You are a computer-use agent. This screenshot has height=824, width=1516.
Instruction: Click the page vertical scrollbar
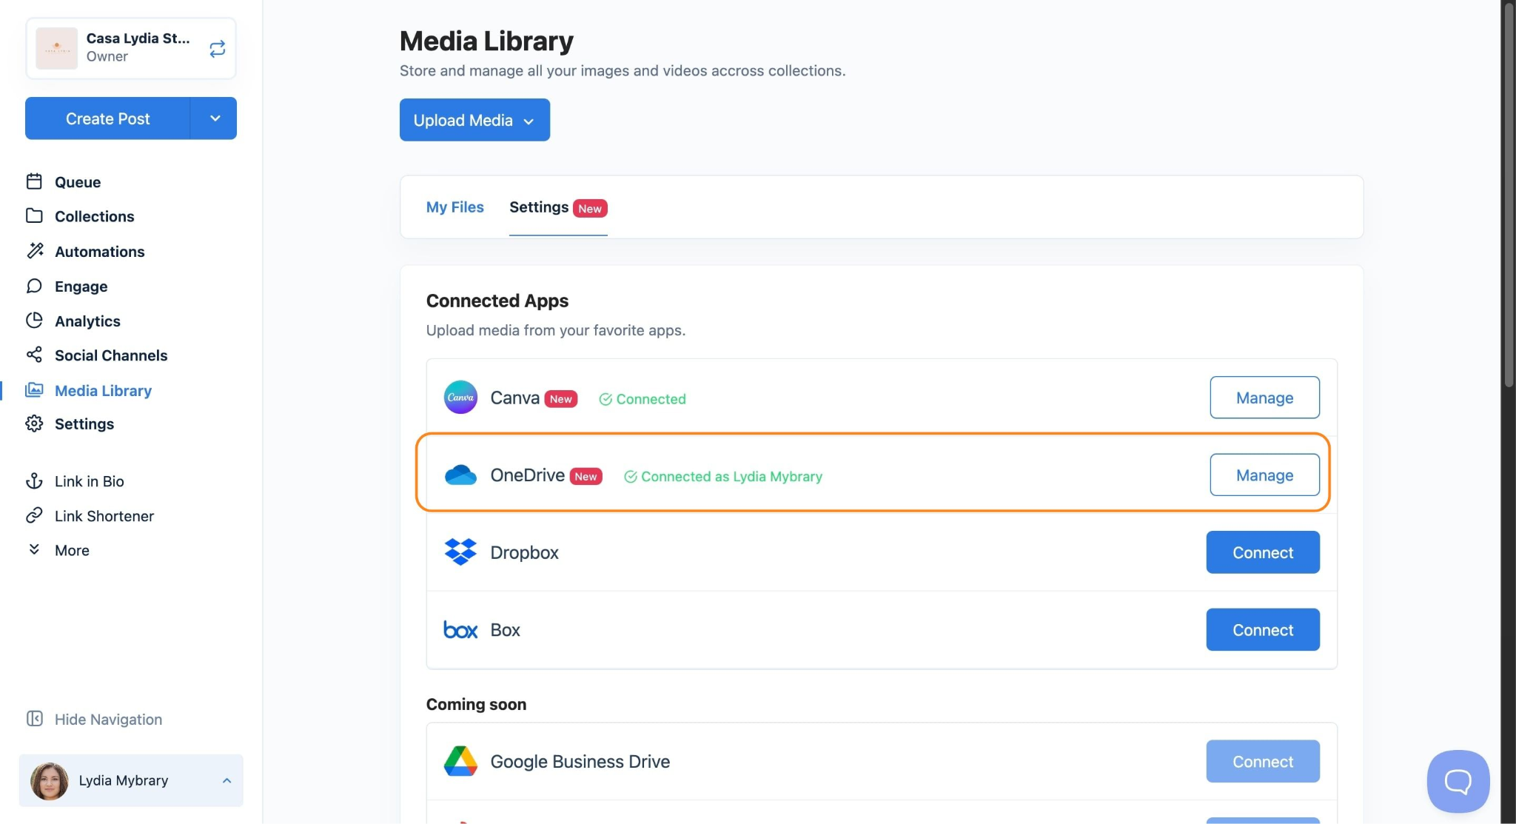(x=1508, y=192)
